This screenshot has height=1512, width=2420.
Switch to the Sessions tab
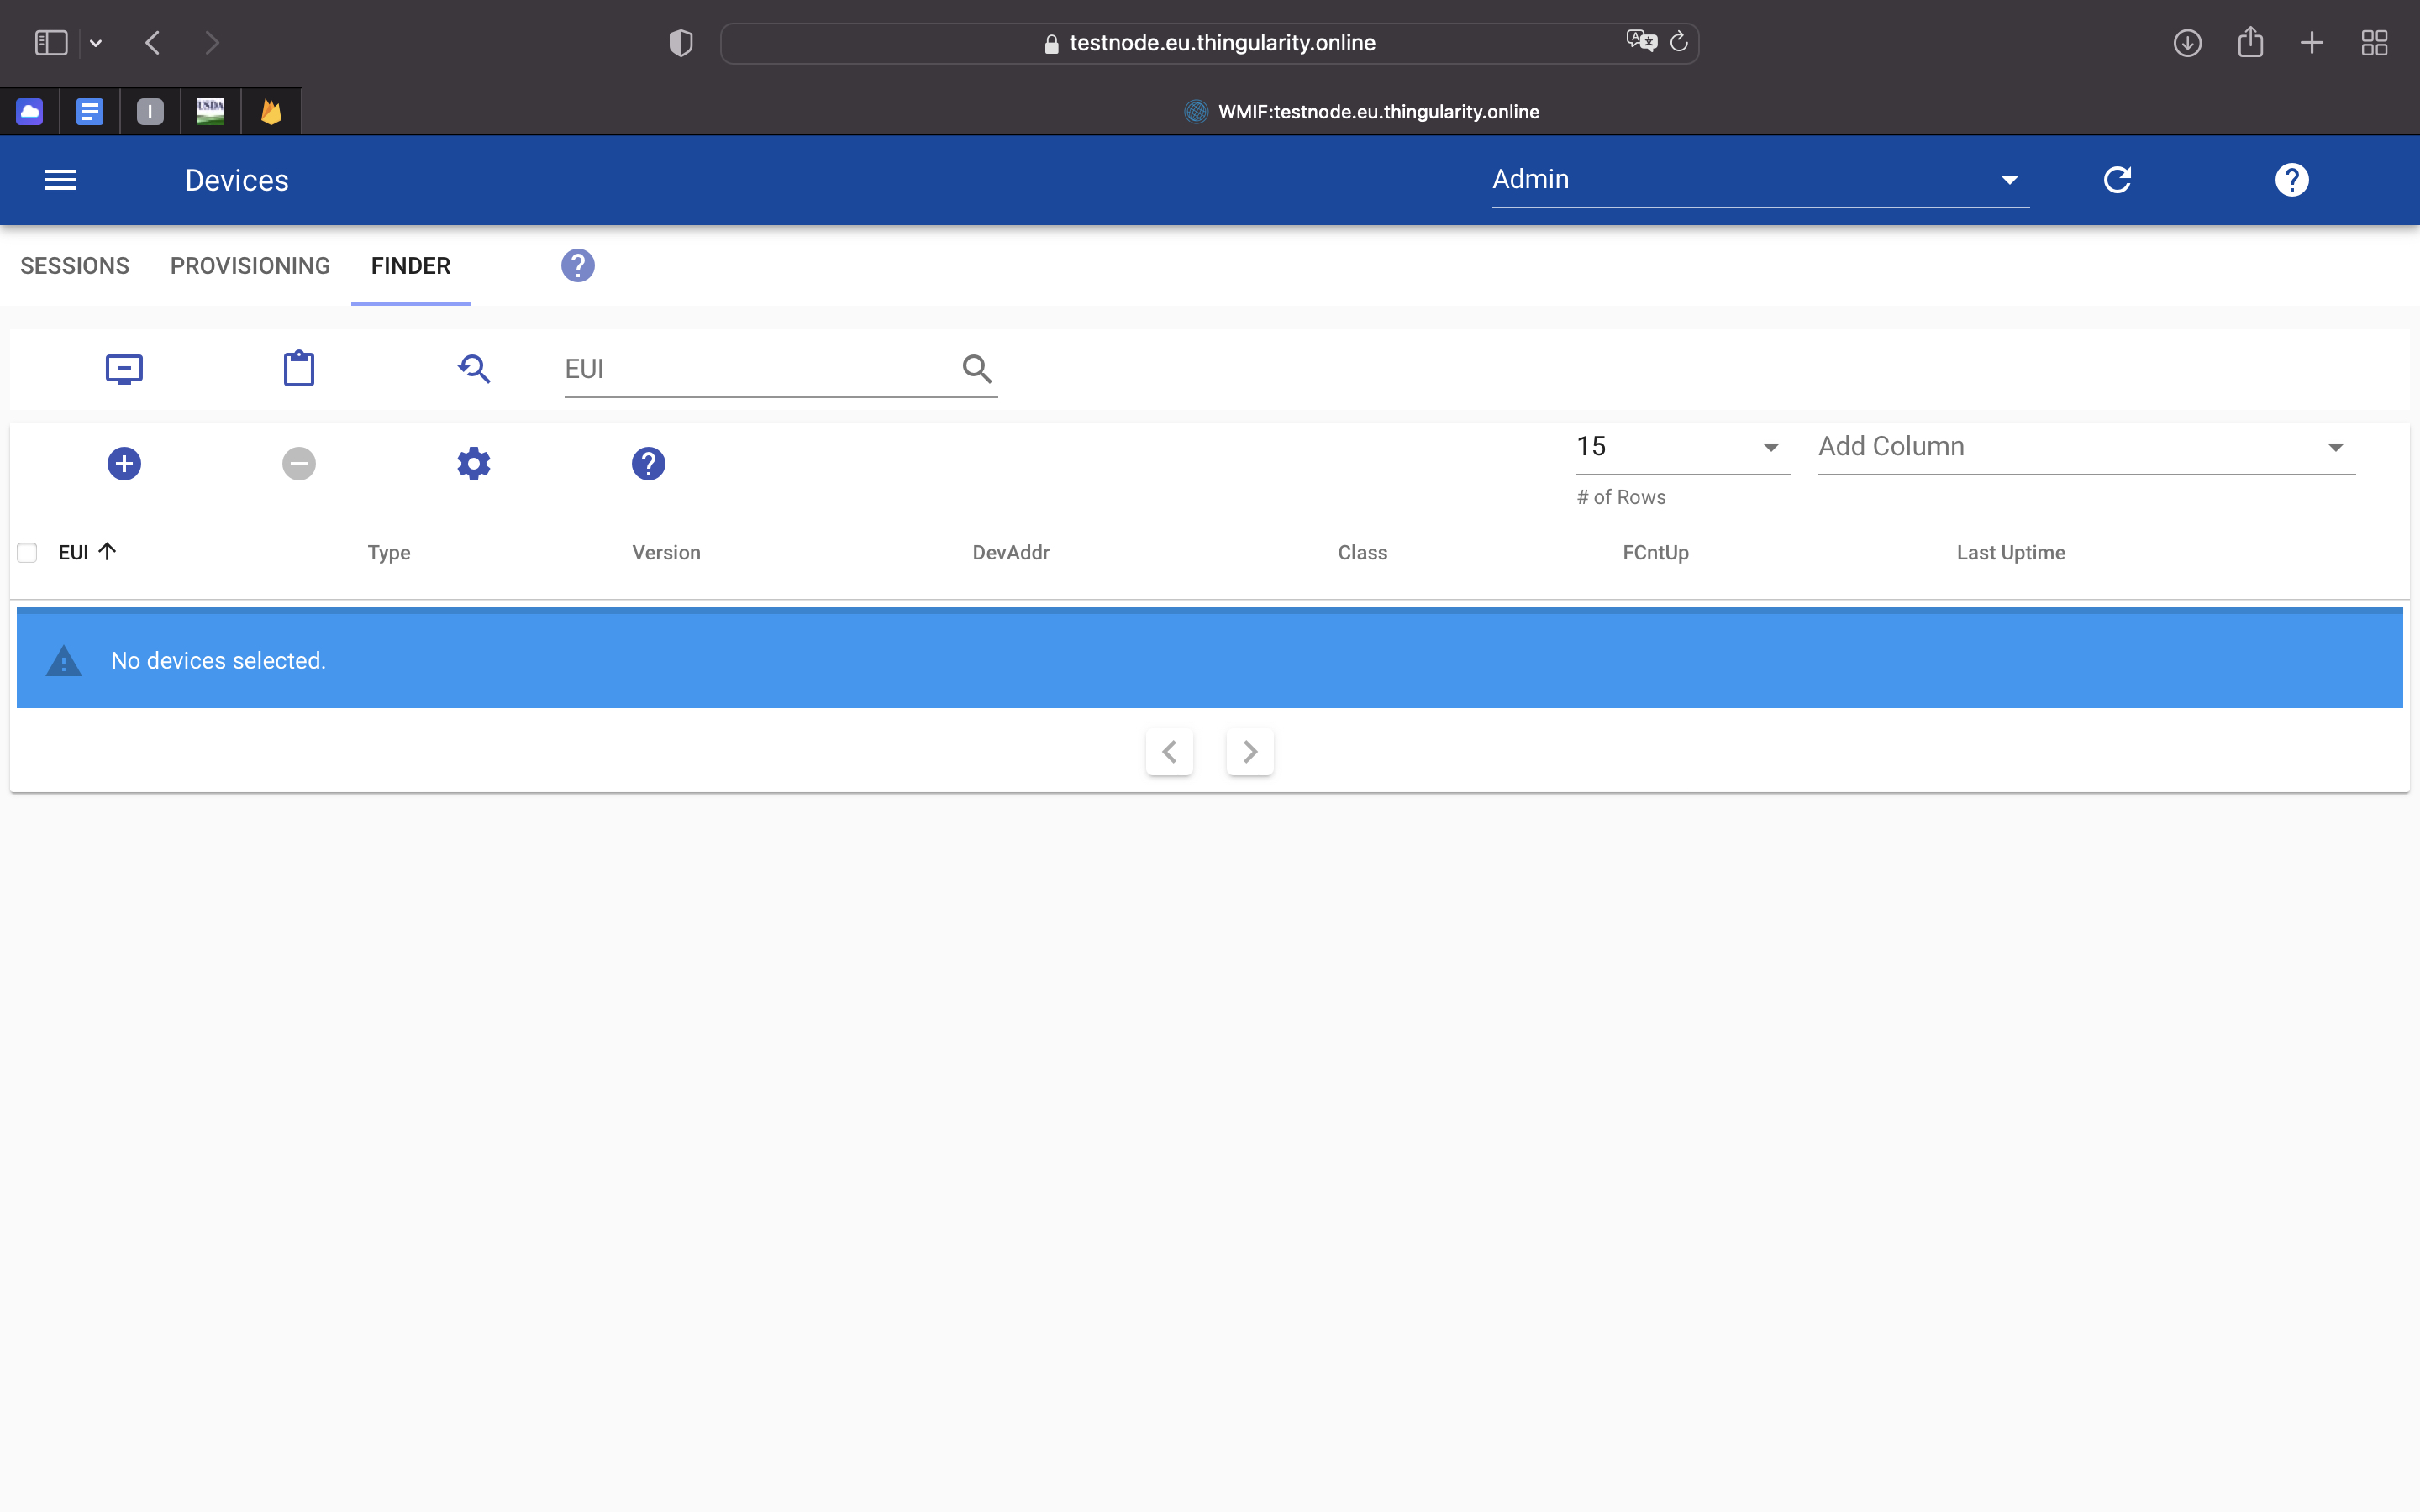75,266
